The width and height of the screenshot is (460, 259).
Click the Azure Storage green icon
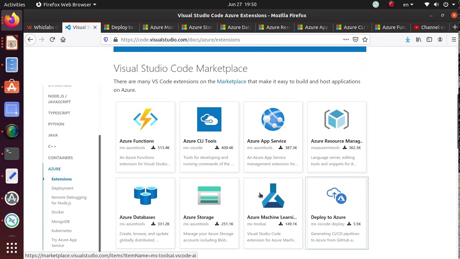coord(209,195)
